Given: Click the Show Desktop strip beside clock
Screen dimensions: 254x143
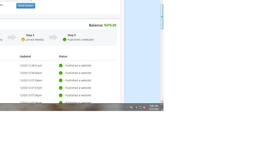Looking at the screenshot, I should (x=162, y=107).
